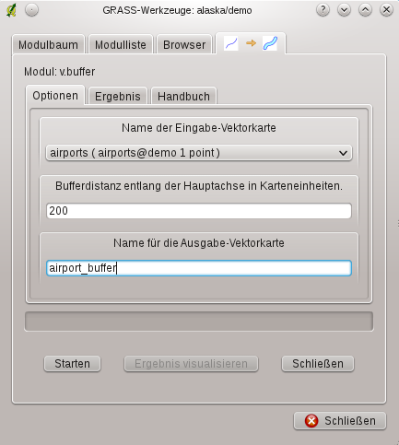Image resolution: width=399 pixels, height=445 pixels.
Task: Click the inner Schließen button next to Ergebnis visualisieren
Action: (x=318, y=364)
